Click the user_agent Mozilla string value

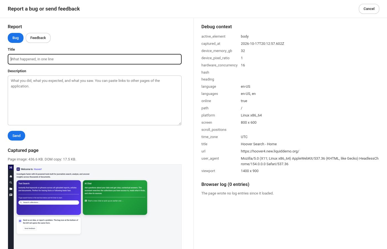pyautogui.click(x=310, y=161)
